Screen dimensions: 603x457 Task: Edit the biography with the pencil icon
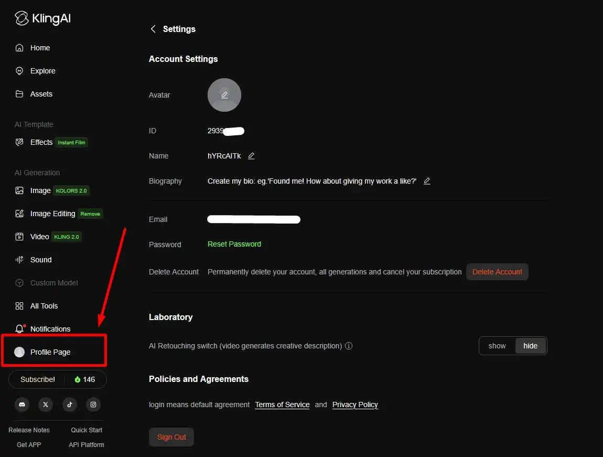point(427,181)
